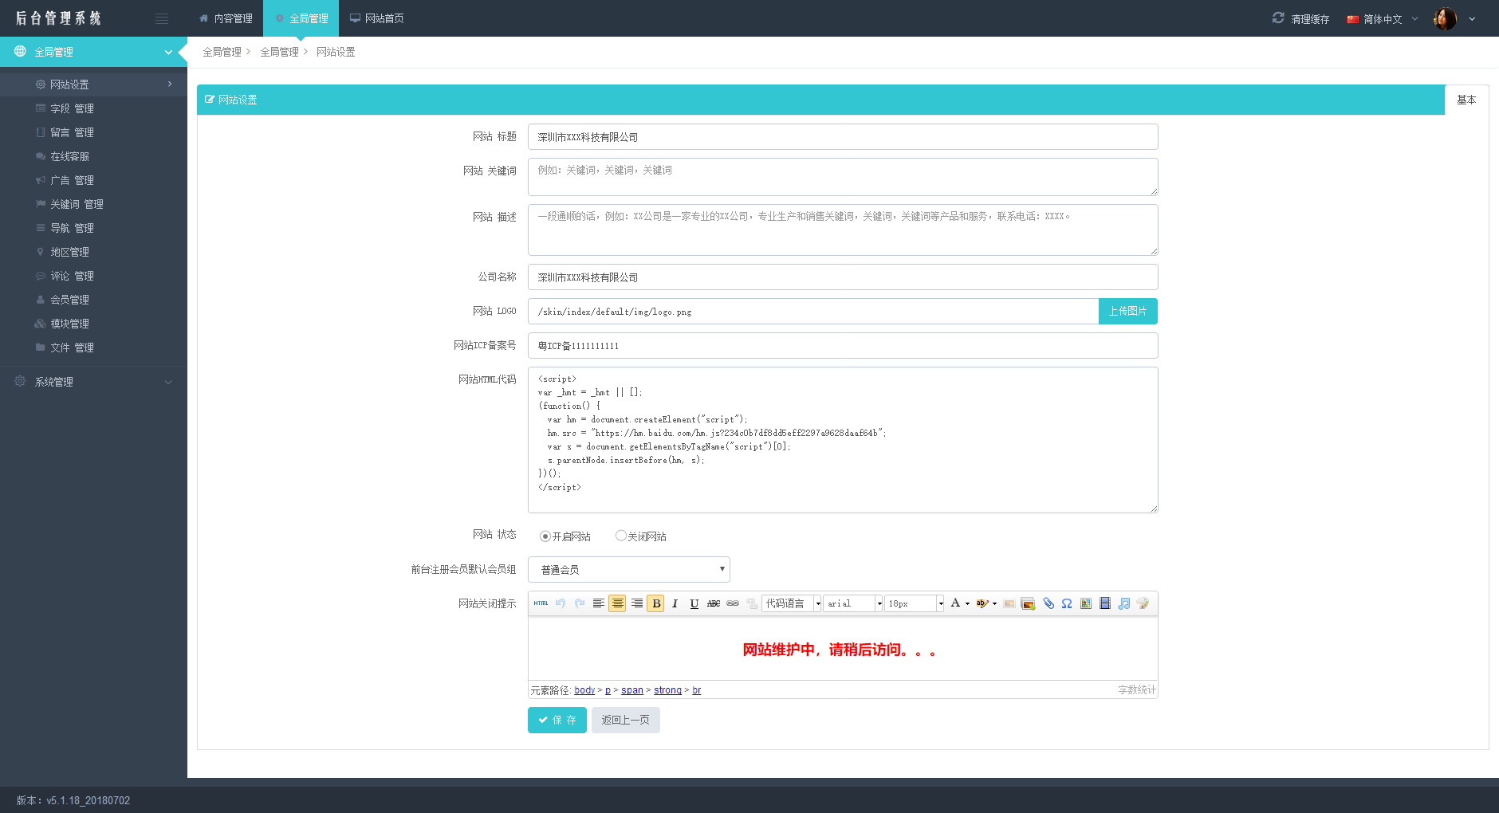This screenshot has height=813, width=1499.
Task: Click the user avatar picture
Action: 1445,18
